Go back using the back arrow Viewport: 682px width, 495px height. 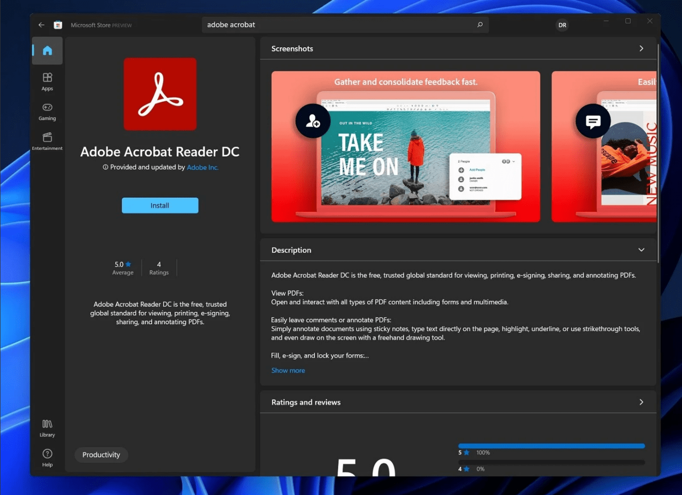pyautogui.click(x=42, y=25)
